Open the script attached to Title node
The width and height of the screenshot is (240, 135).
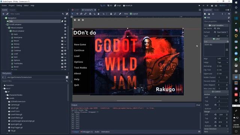click(62, 21)
